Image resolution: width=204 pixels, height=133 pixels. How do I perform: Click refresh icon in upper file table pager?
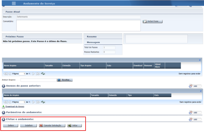pos(43,74)
